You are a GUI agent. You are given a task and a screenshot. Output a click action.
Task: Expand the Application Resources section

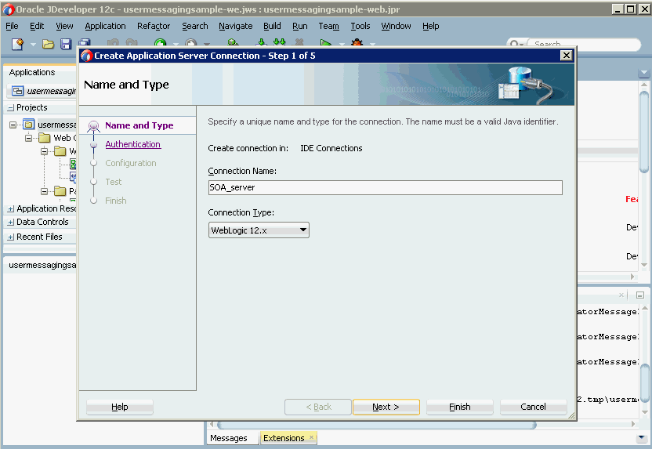pyautogui.click(x=11, y=209)
